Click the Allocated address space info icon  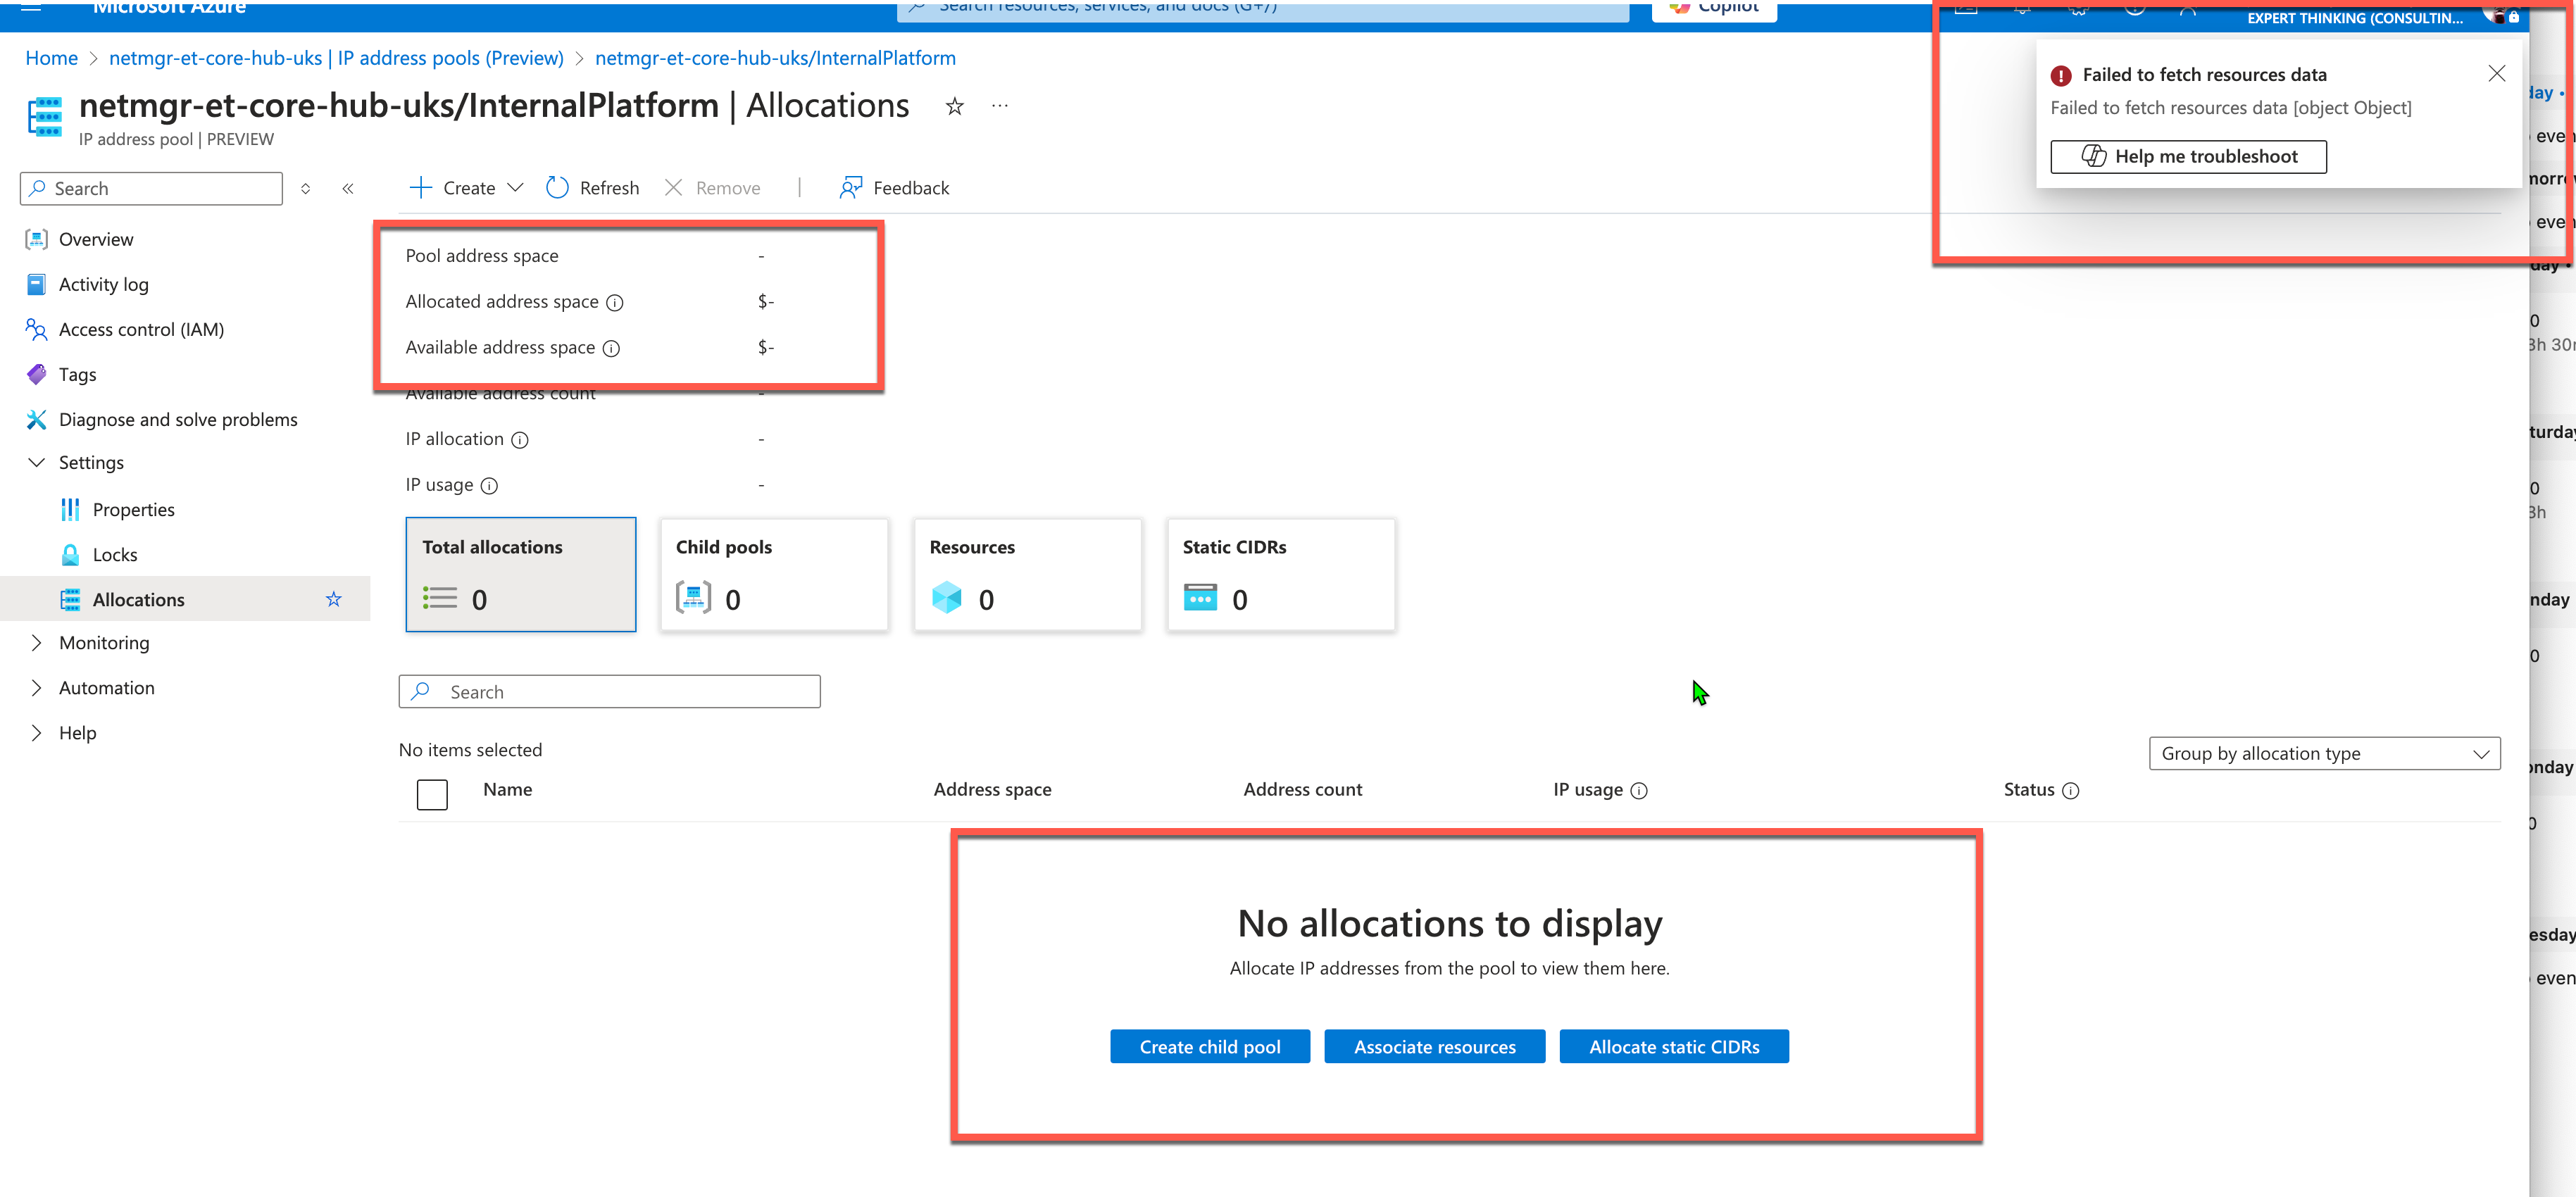click(x=615, y=302)
